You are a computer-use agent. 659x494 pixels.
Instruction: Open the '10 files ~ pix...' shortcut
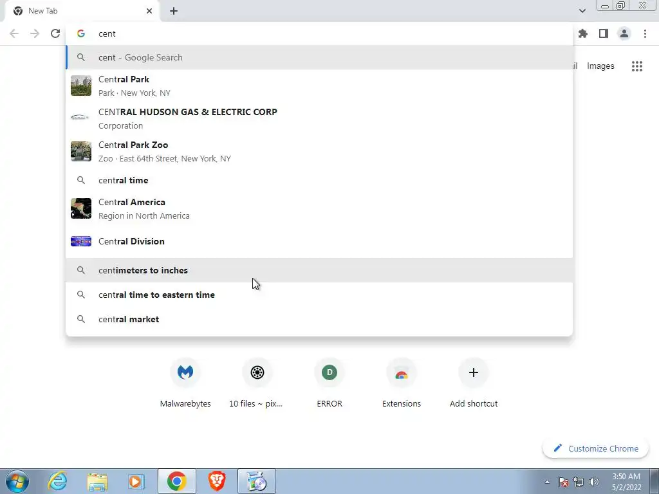tap(257, 383)
